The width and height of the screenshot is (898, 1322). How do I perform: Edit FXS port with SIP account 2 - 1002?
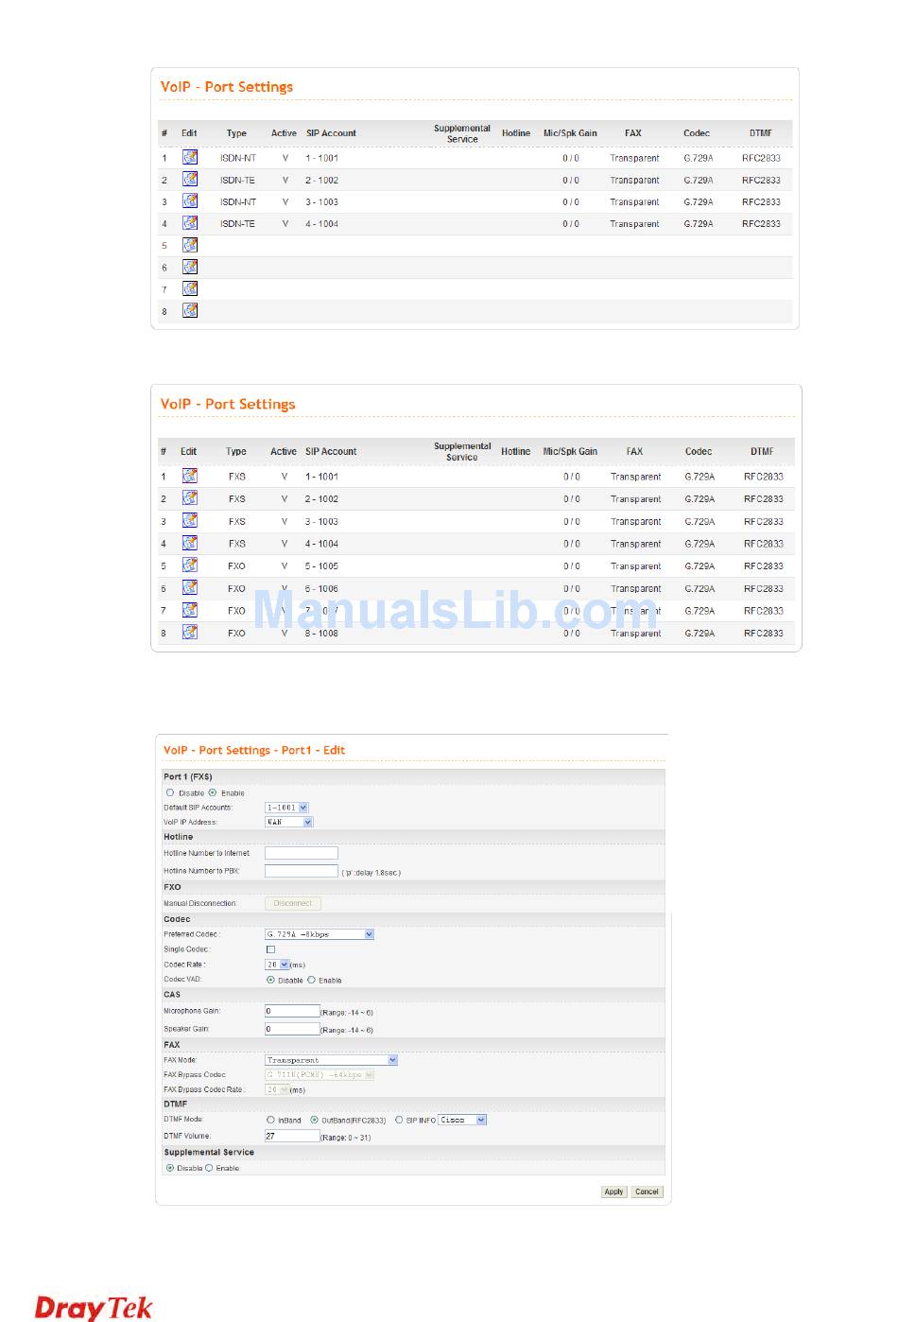(190, 497)
